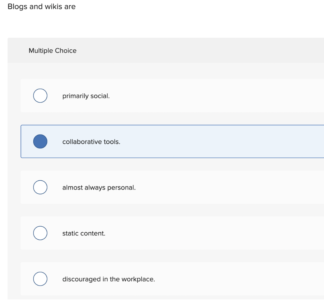Select the 'almost always personal.' radio button
The width and height of the screenshot is (324, 301).
(40, 187)
